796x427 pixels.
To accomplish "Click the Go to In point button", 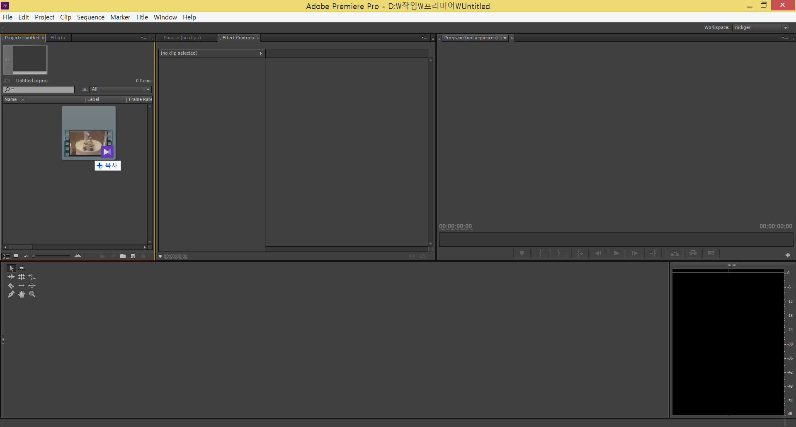I will (x=580, y=254).
